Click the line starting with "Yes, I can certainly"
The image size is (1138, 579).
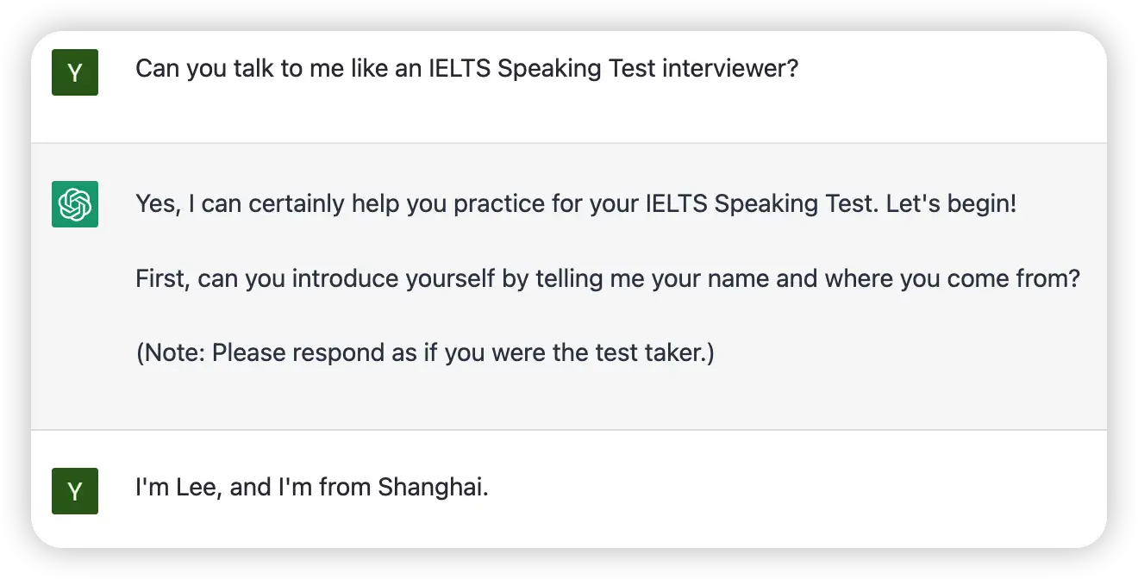click(577, 204)
